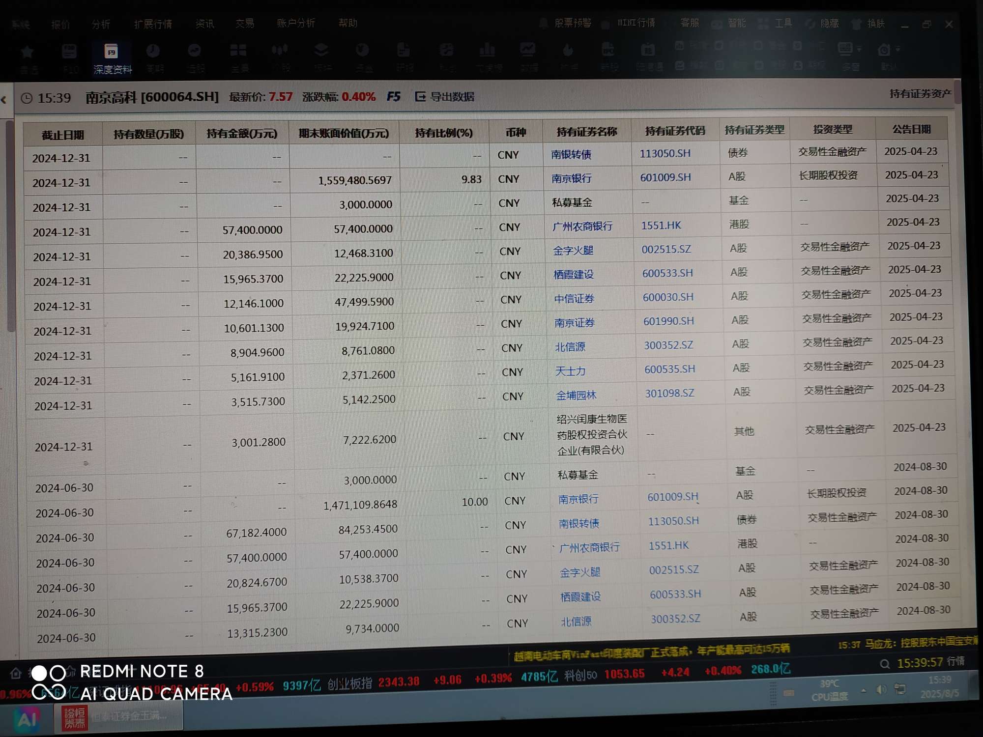This screenshot has height=737, width=983.
Task: Click the volume speaker tray icon
Action: click(x=881, y=689)
